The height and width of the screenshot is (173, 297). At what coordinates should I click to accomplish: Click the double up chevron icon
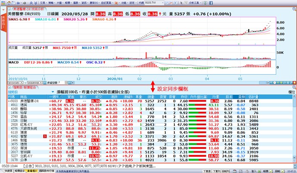click(x=31, y=3)
